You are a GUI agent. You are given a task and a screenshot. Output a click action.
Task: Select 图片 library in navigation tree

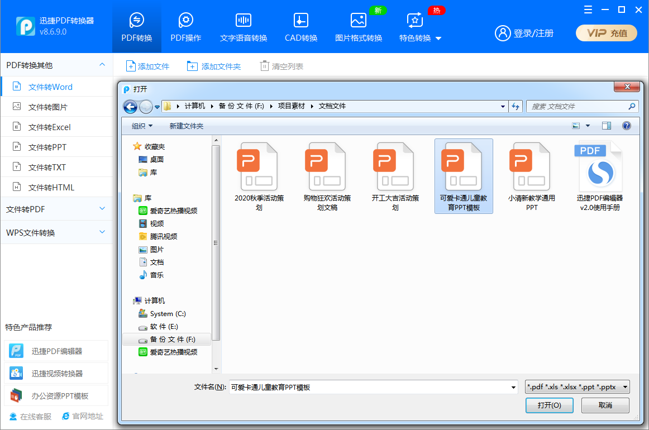click(x=151, y=249)
